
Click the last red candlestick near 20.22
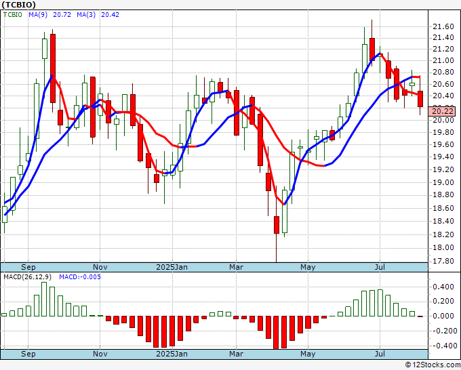(x=420, y=99)
